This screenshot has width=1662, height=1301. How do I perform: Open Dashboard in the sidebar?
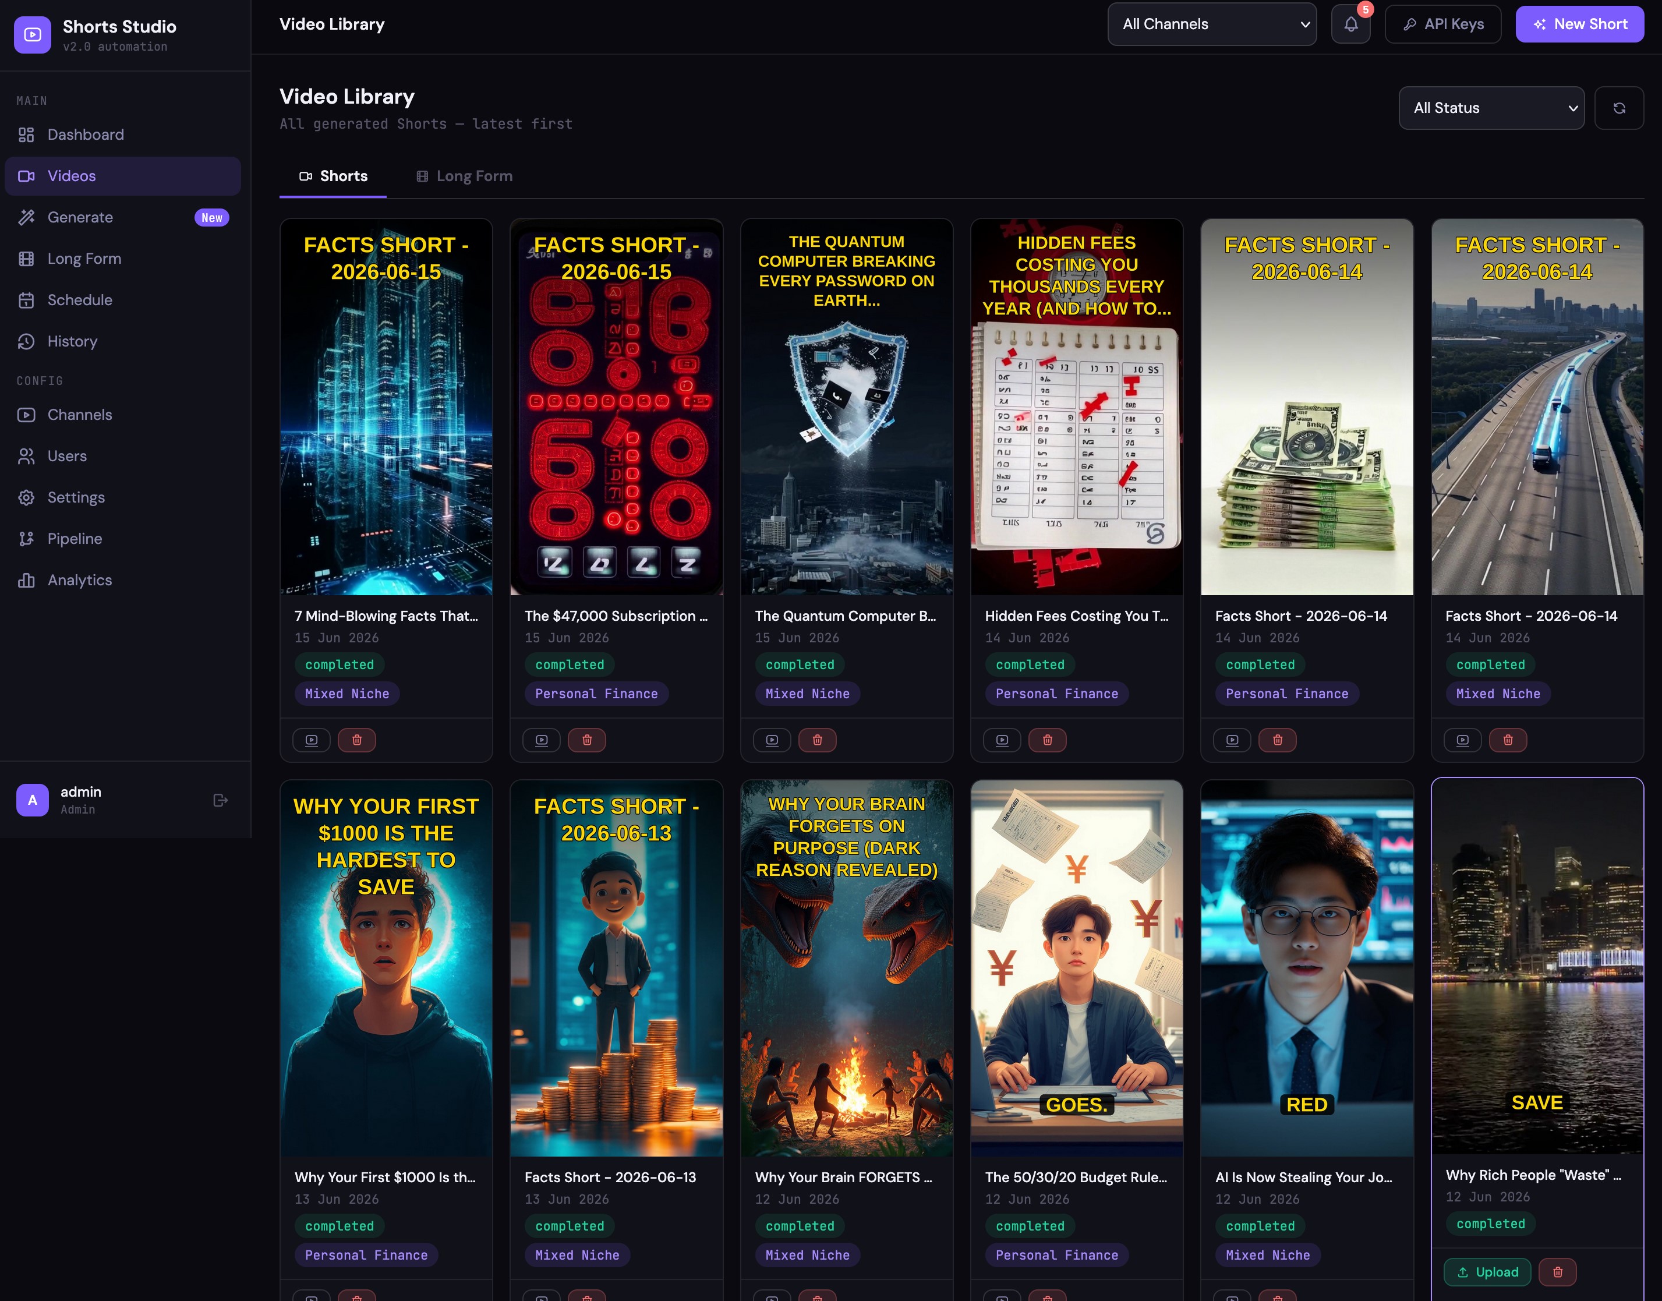click(x=123, y=135)
